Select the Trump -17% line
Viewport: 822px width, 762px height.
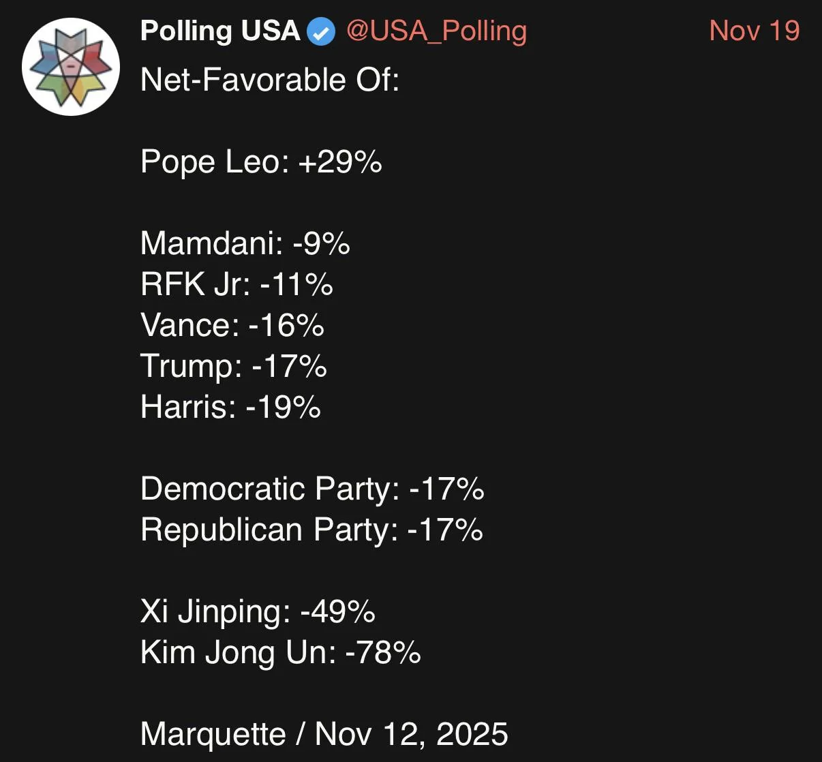pyautogui.click(x=233, y=366)
